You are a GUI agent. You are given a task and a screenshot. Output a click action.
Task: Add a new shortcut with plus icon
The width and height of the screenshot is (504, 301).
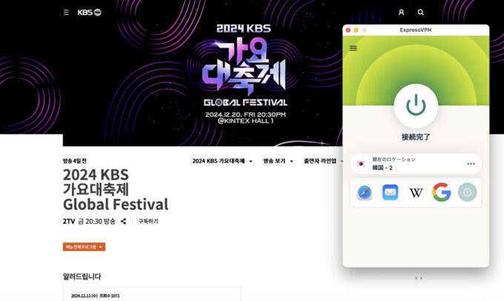tap(467, 192)
